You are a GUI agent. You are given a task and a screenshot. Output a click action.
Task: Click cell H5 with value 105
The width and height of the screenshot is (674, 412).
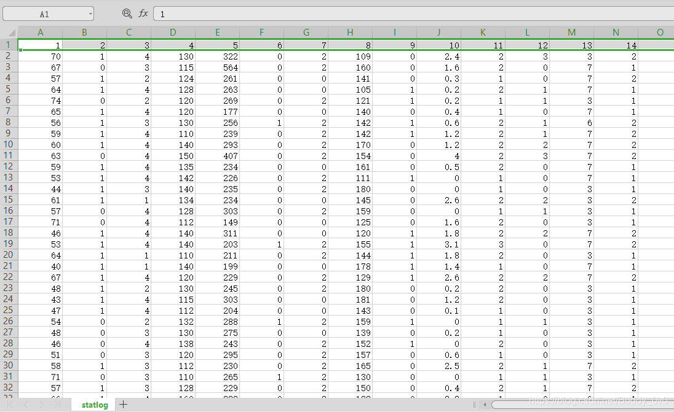point(351,89)
